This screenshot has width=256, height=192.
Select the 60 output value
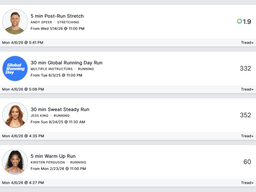[x=247, y=162]
